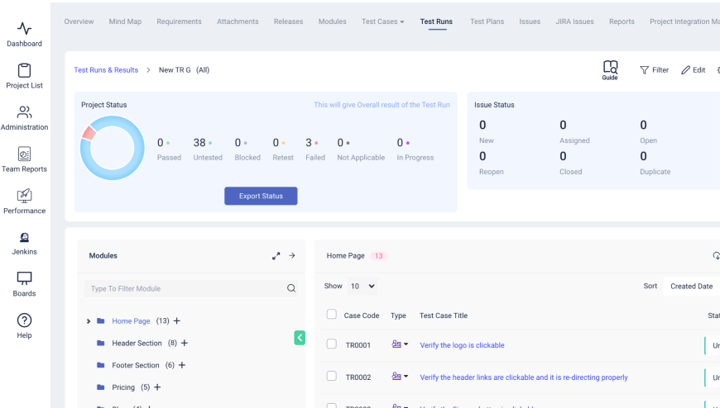Click search icon in module filter
720x408 pixels.
[x=291, y=289]
